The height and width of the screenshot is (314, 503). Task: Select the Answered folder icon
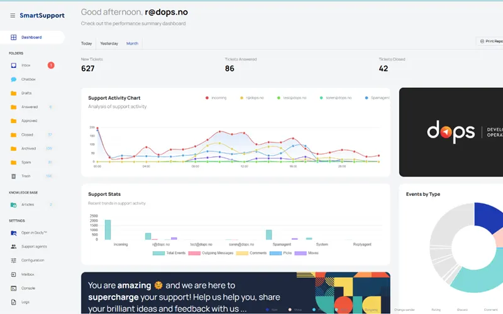[13, 107]
